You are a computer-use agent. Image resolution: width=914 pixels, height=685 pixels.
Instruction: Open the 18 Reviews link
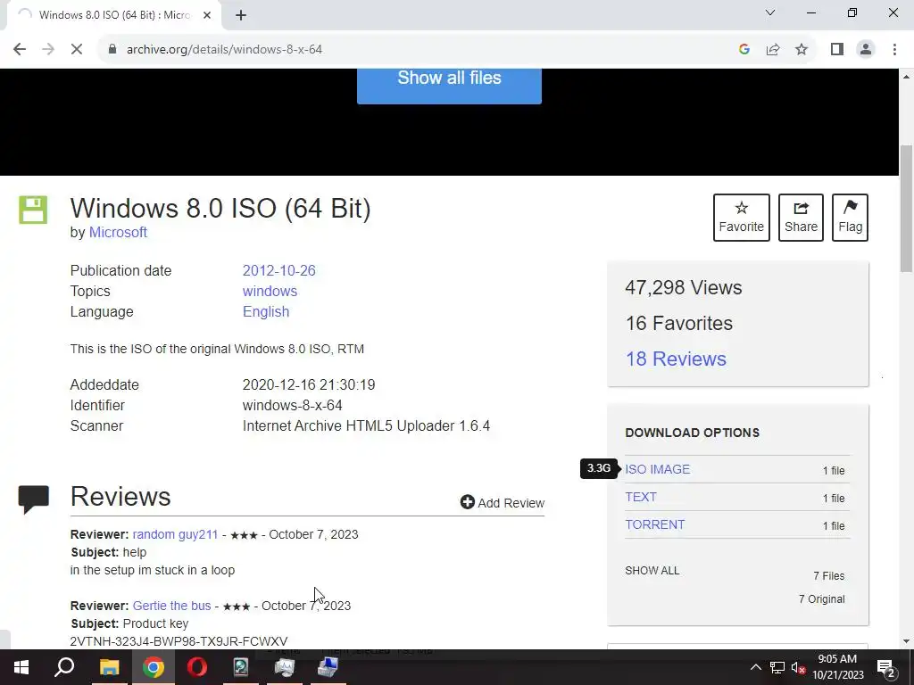(677, 359)
